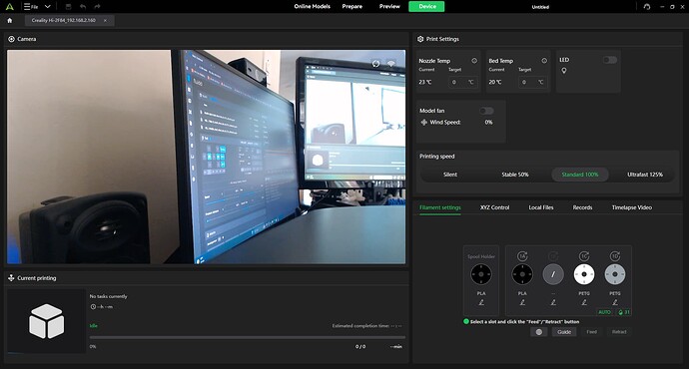Click the humidity 31 indicator badge
Image resolution: width=689 pixels, height=369 pixels.
(x=623, y=312)
